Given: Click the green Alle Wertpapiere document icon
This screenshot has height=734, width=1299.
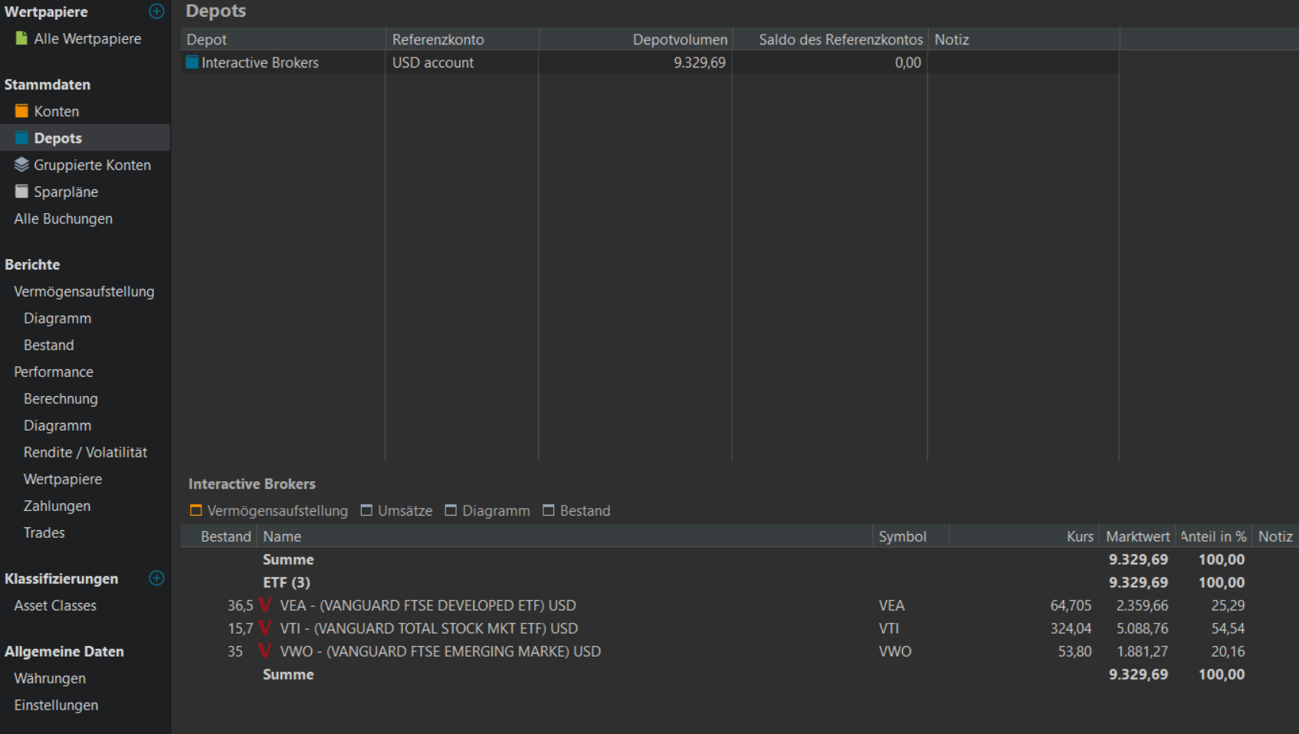Looking at the screenshot, I should (x=21, y=38).
